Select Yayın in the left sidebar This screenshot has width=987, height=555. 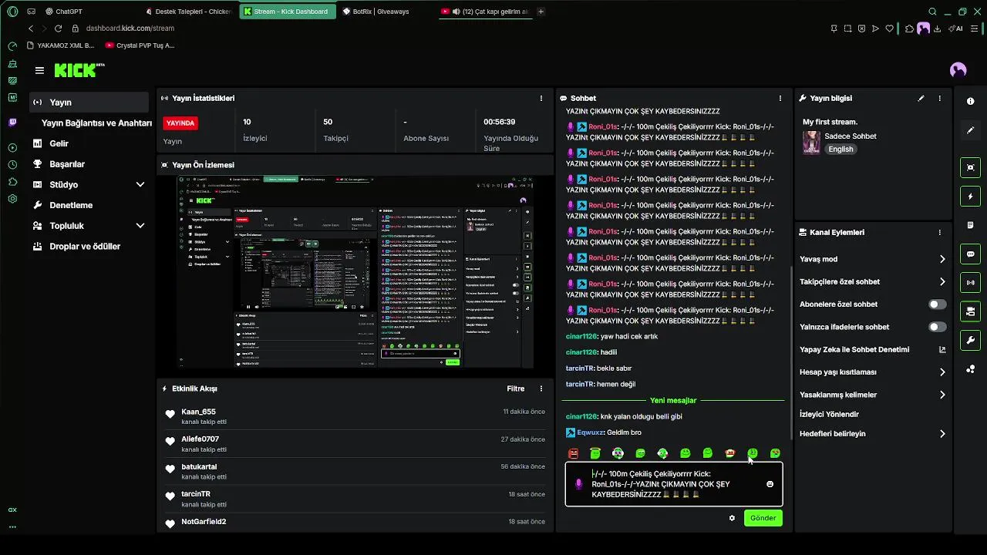(89, 103)
